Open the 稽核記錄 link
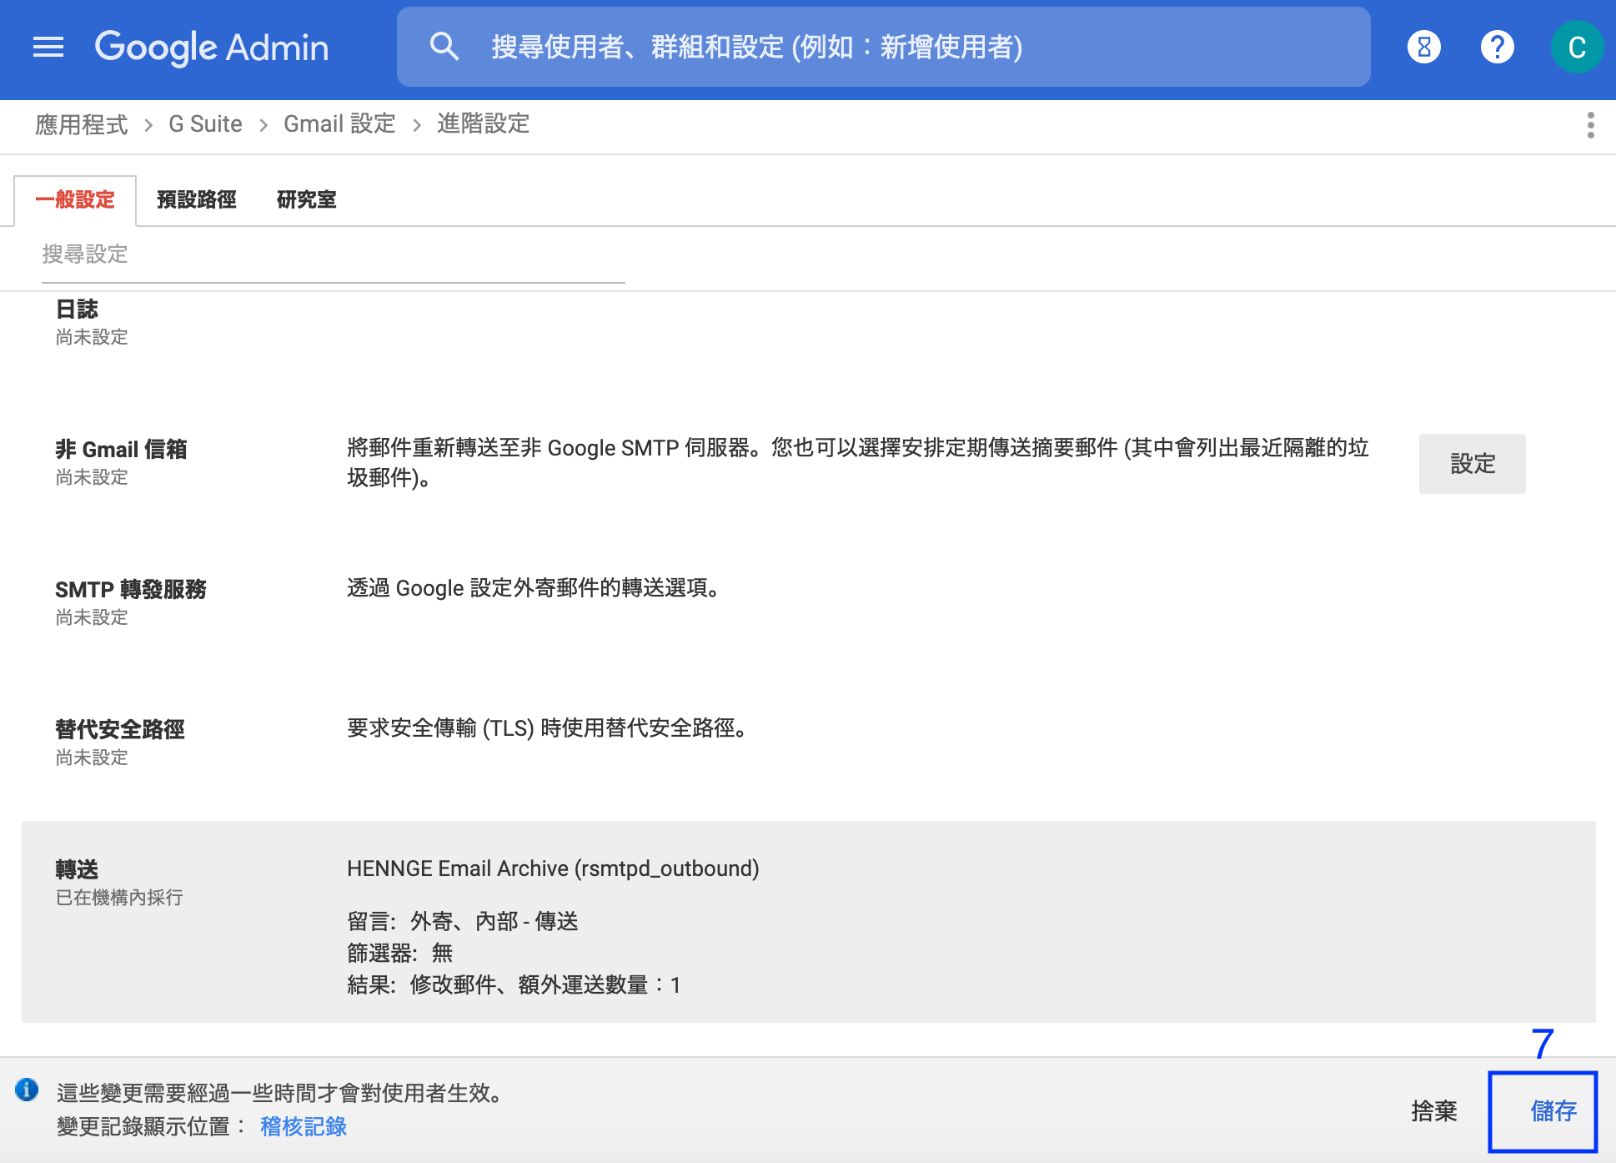 point(304,1126)
